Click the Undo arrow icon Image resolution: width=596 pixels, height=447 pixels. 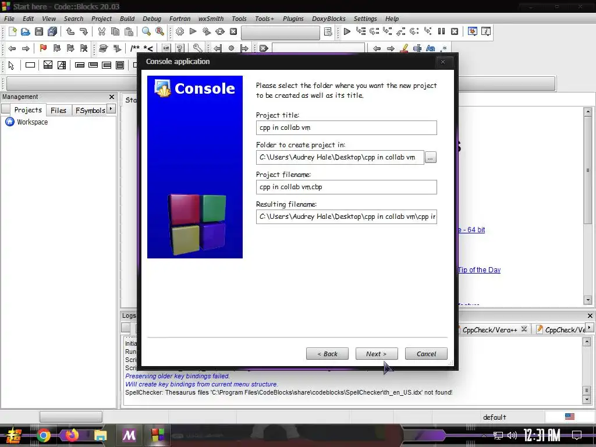[x=70, y=31]
